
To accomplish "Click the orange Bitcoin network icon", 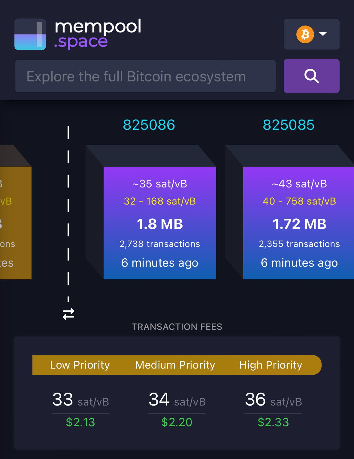I will 305,34.
